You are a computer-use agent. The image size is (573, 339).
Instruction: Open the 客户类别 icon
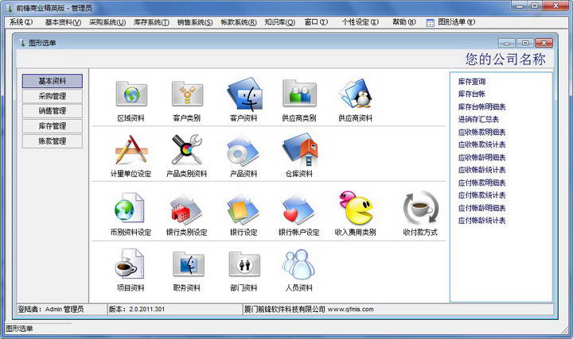pos(187,94)
